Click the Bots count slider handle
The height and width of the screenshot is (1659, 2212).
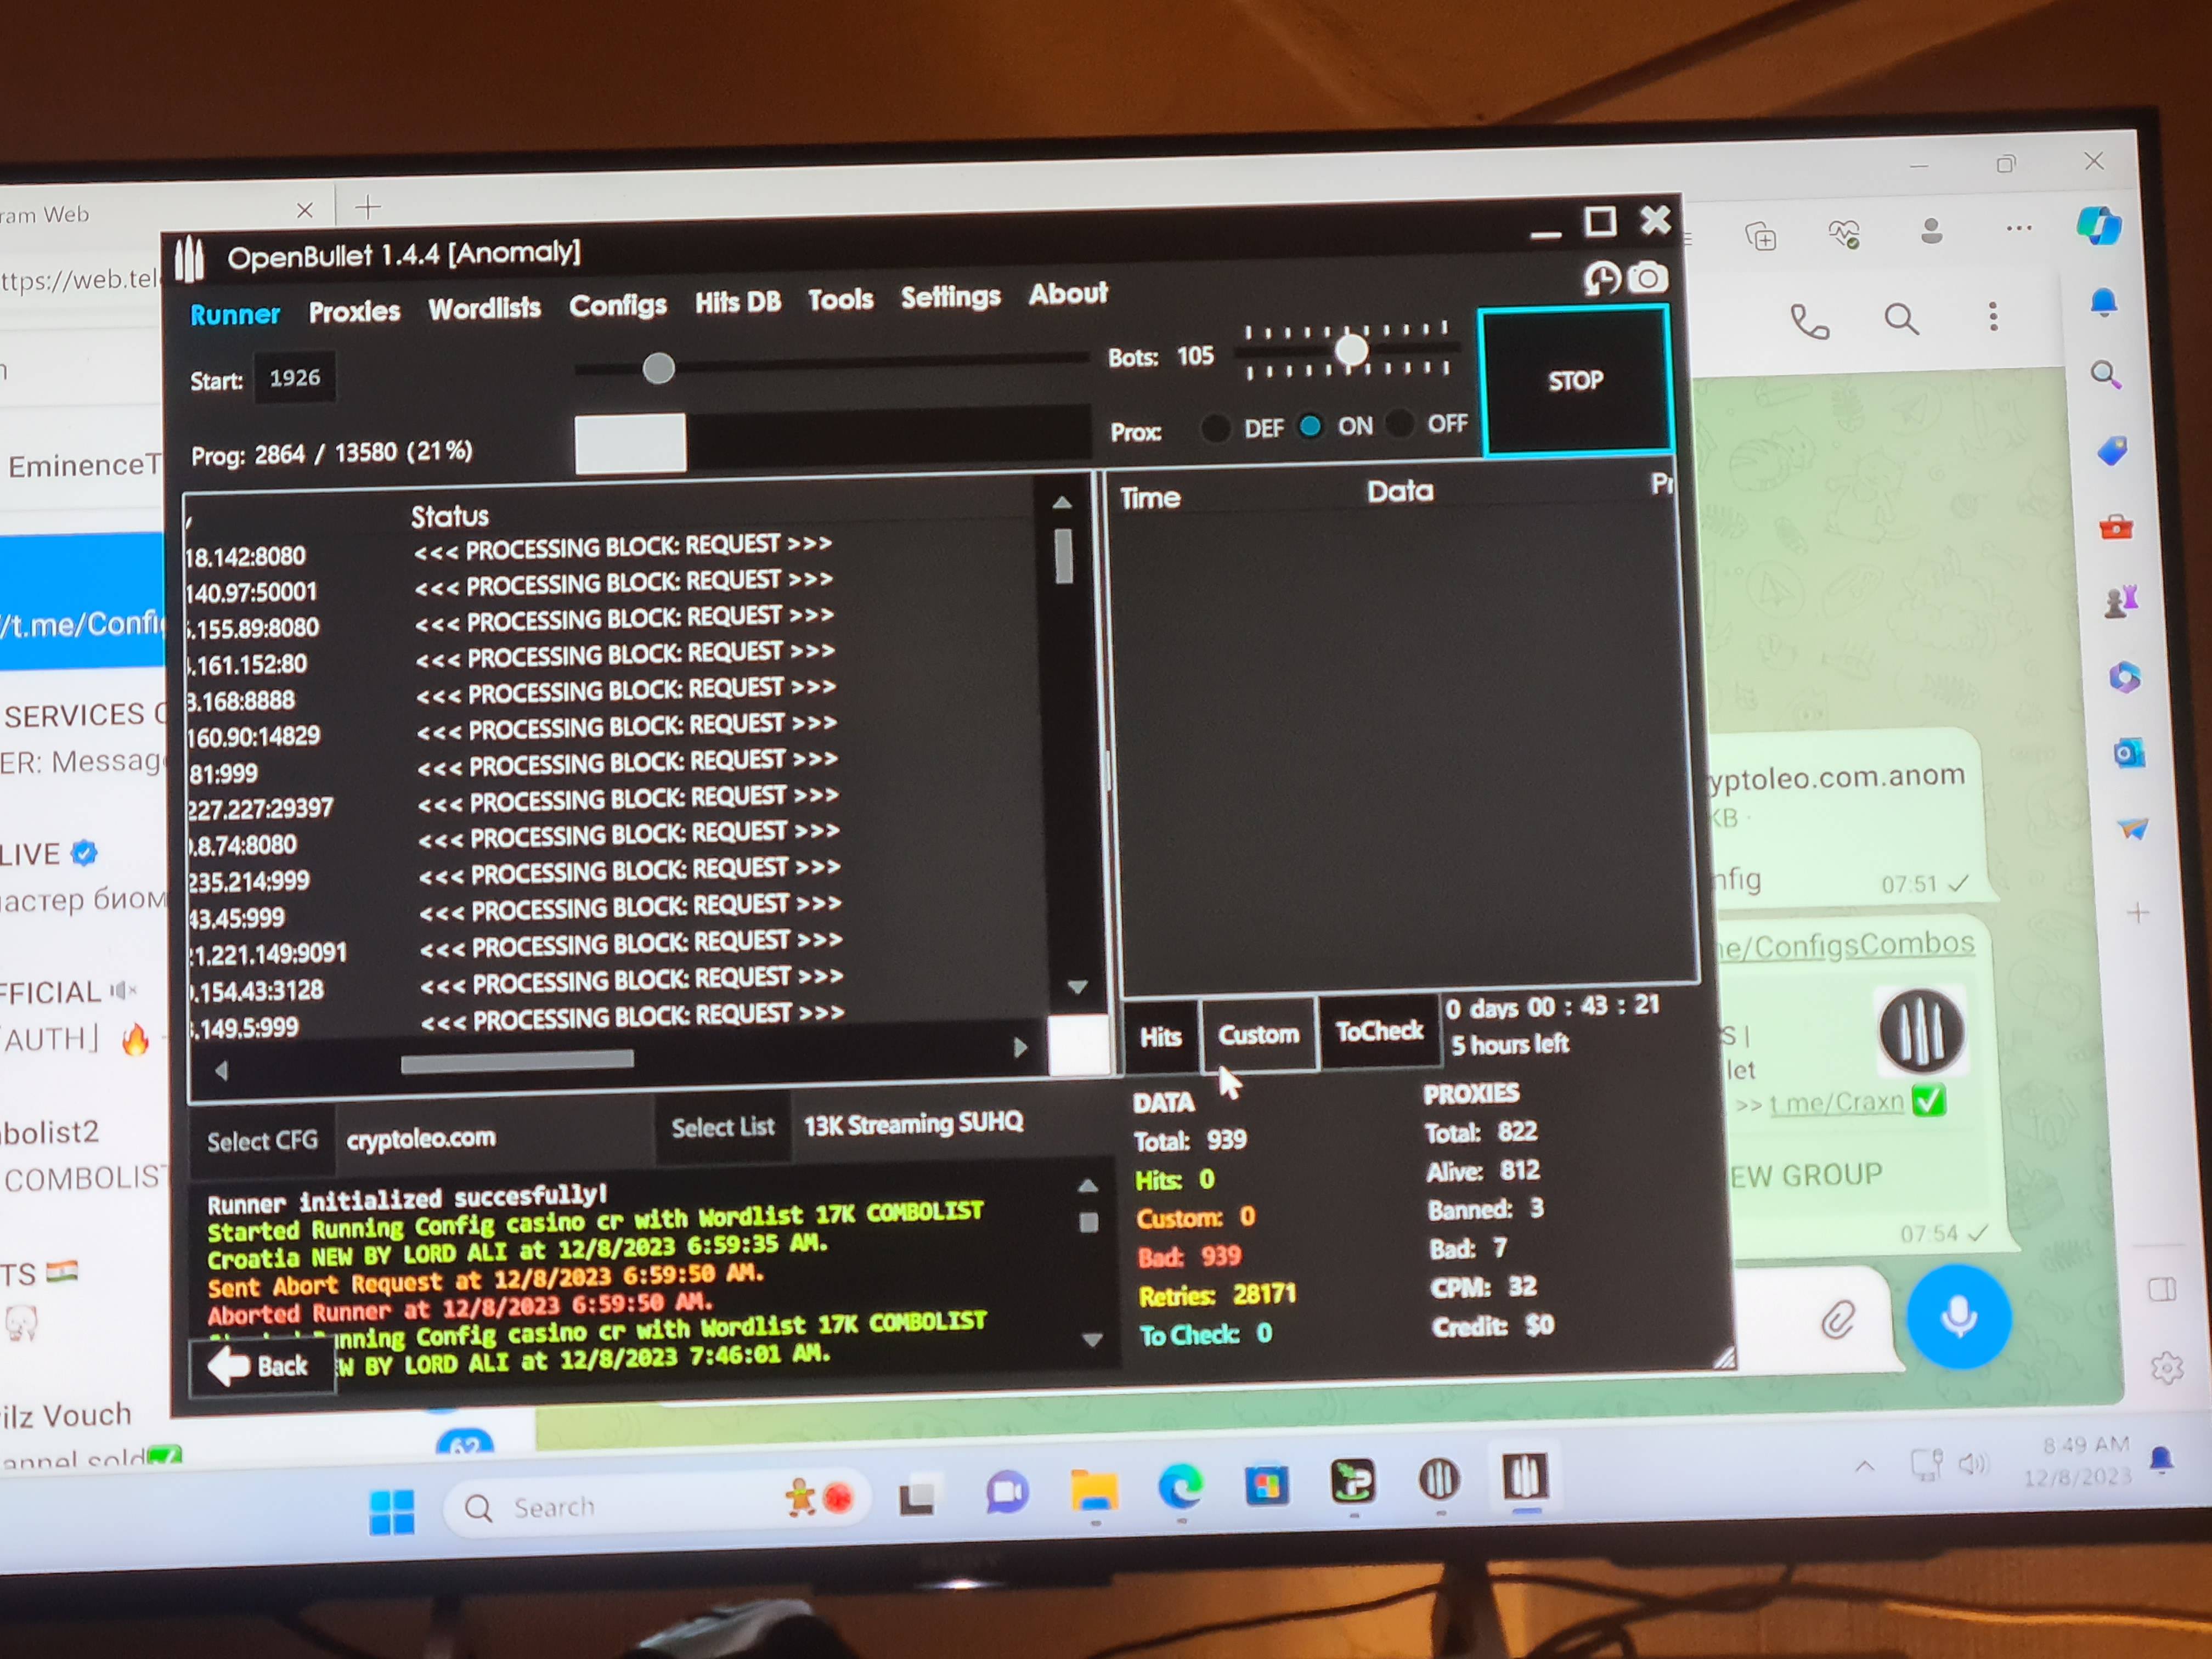[1351, 350]
